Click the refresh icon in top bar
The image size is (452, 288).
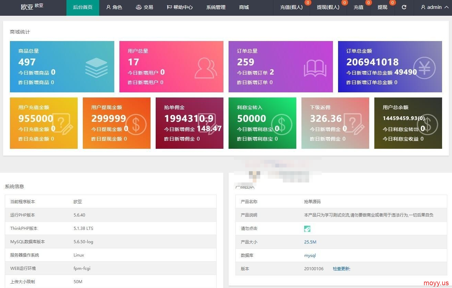click(x=404, y=7)
